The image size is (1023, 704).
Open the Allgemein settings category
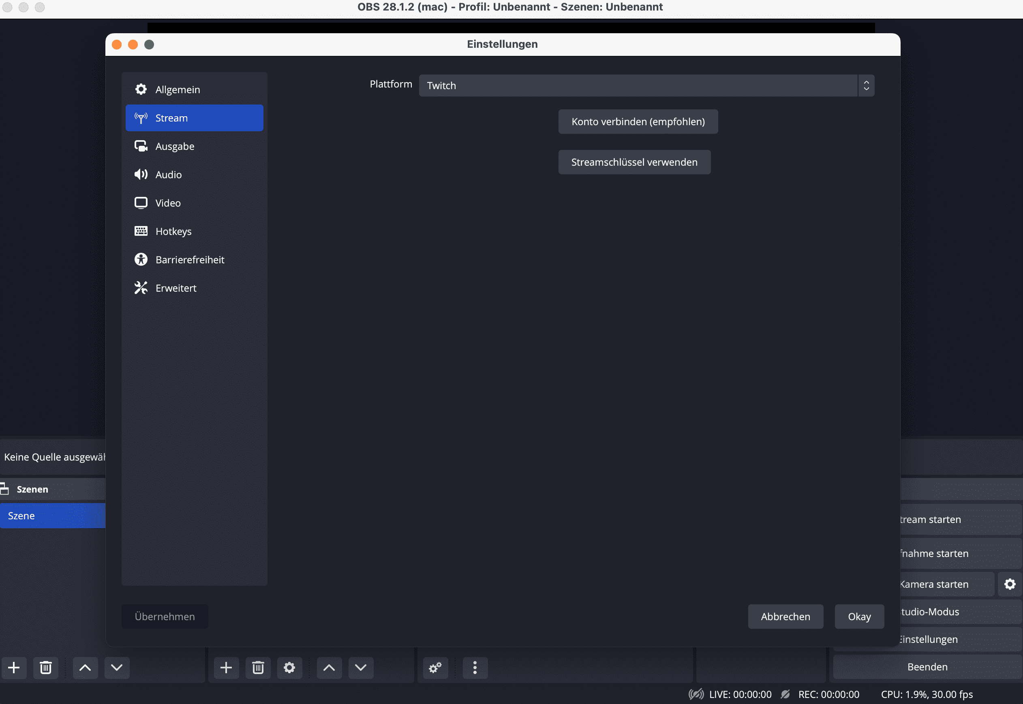[x=194, y=90]
